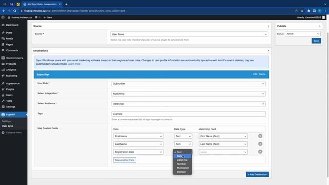Screen dimensions: 329x185
Task: Go to Pages in sidebar
Action: pos(9,45)
